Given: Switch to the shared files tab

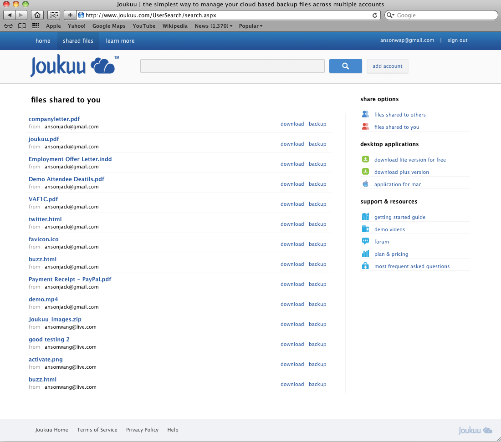Looking at the screenshot, I should pos(78,41).
